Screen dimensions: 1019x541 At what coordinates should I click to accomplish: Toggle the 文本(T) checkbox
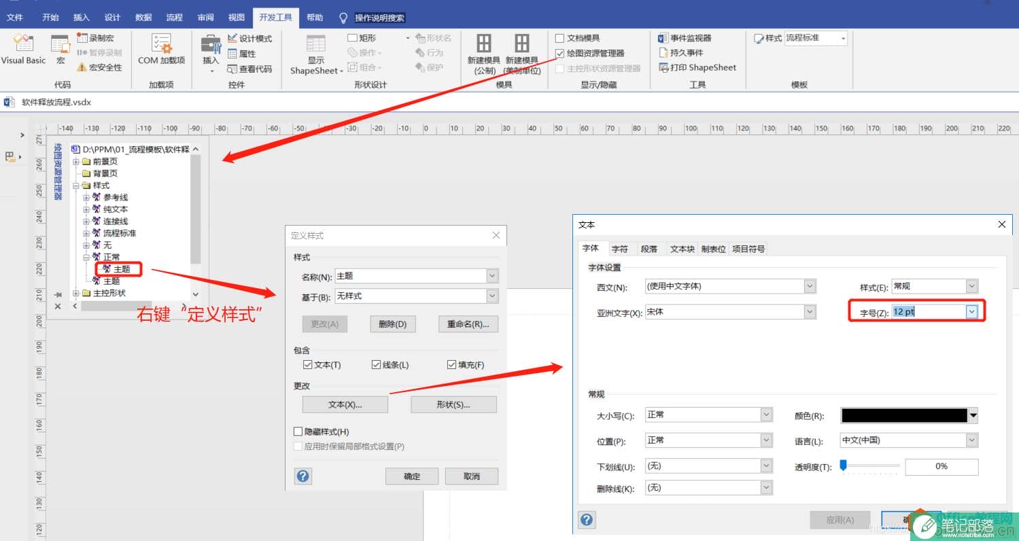[308, 365]
